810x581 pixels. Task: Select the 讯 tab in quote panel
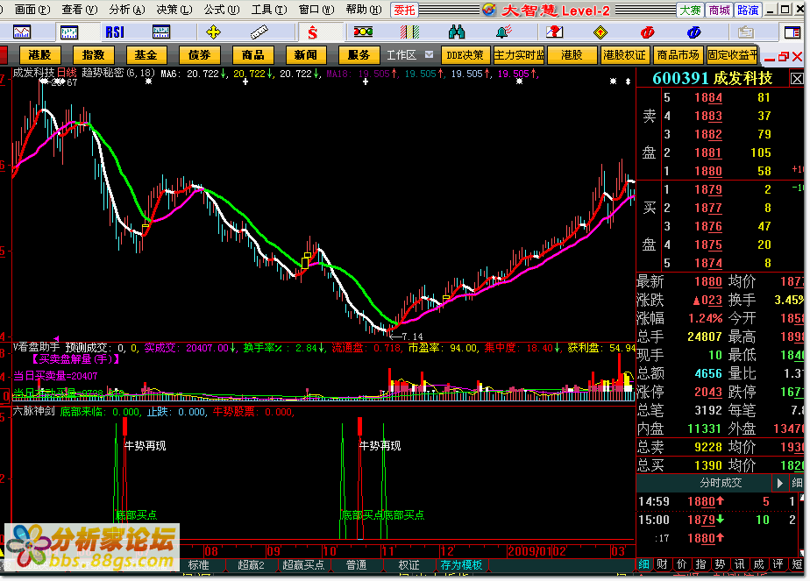click(x=740, y=564)
